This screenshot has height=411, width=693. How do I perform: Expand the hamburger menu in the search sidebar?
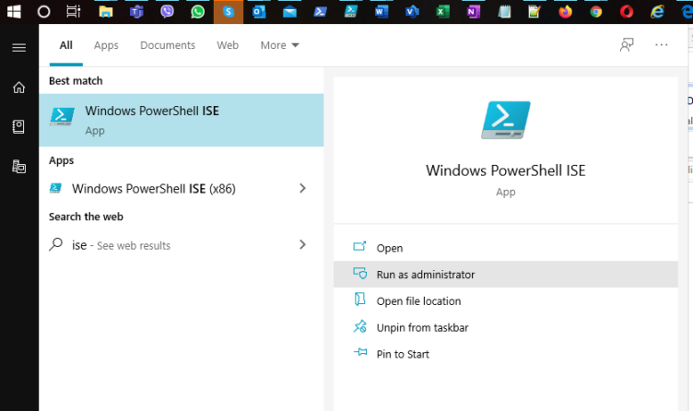(18, 48)
